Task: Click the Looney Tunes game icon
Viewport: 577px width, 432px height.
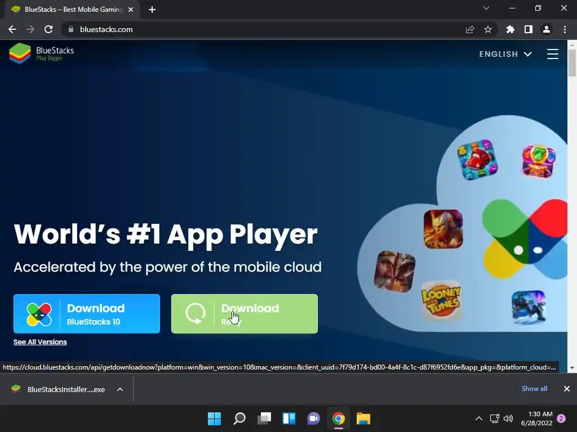Action: [441, 301]
